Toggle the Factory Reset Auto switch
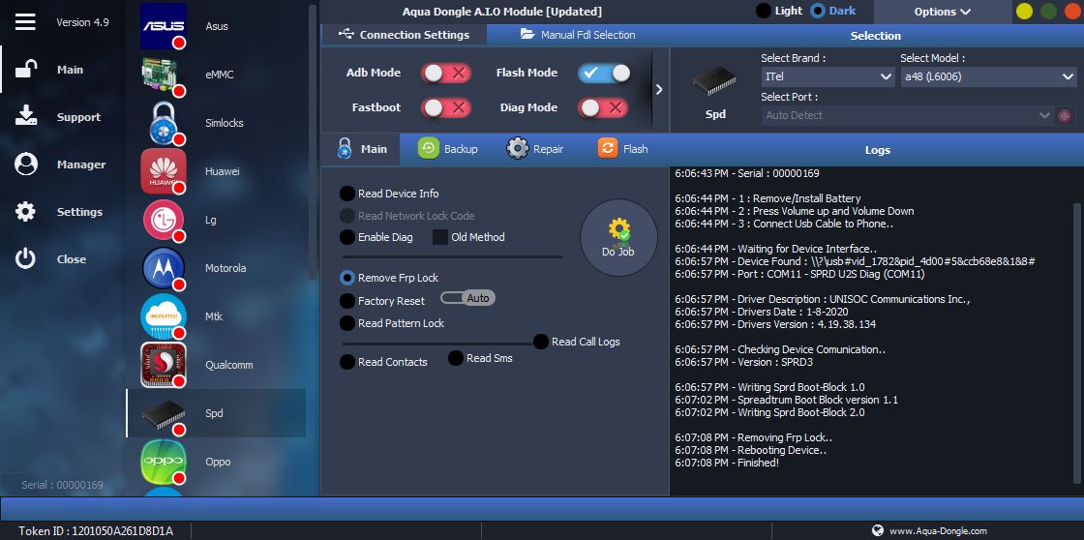This screenshot has width=1084, height=540. [x=468, y=298]
